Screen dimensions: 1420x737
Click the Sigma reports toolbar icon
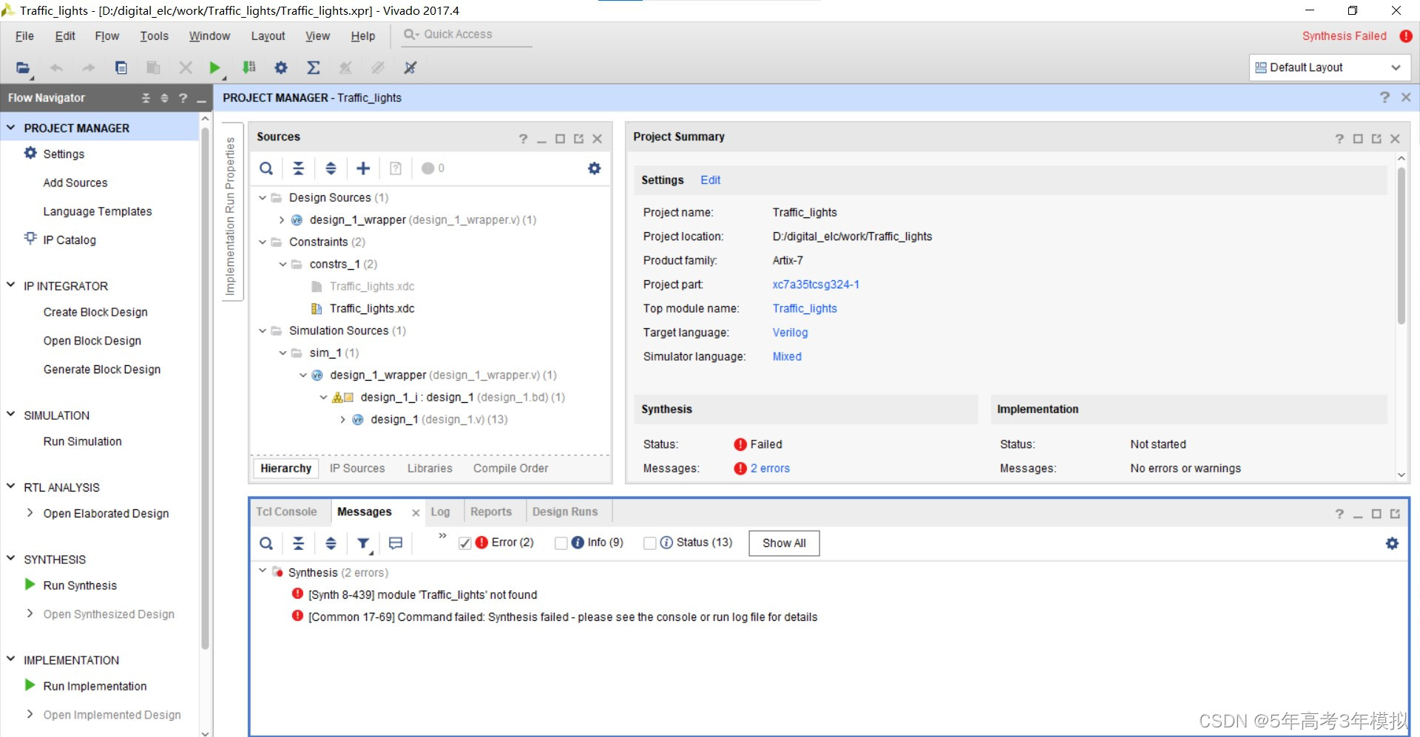(x=314, y=67)
